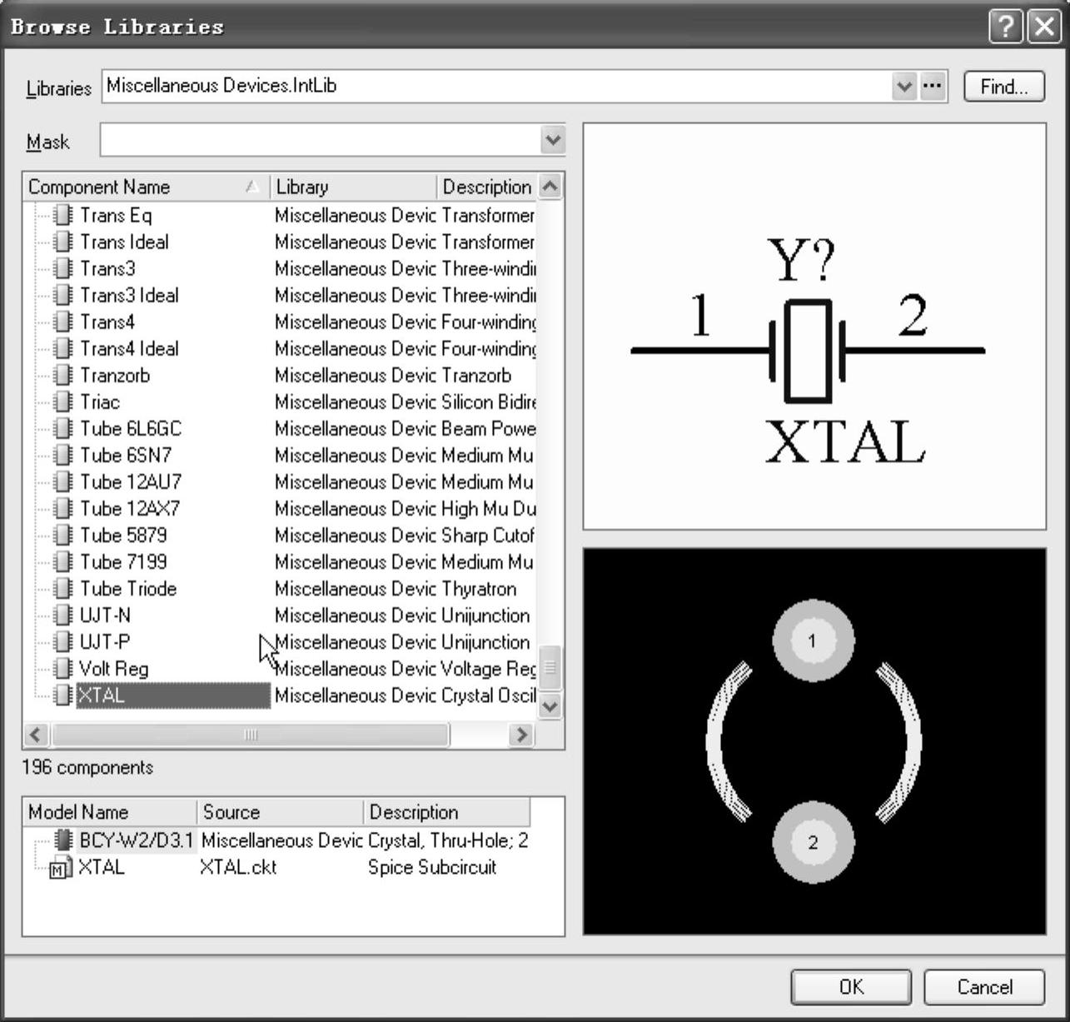Click the horizontal scrollbar right arrow
The image size is (1070, 1022).
point(521,735)
